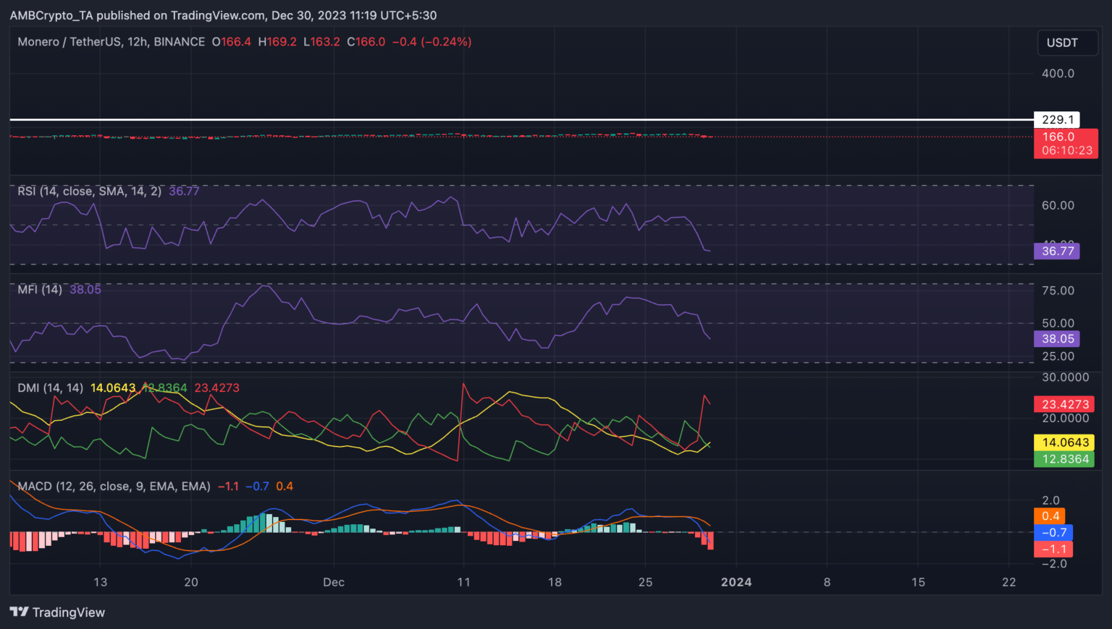Click the Dec label on time axis
The image size is (1112, 629).
click(334, 582)
